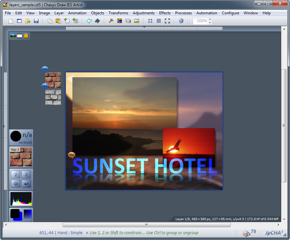Screen dimensions: 290x240
Task: Select the red brick texture thumbnail
Action: pos(53,80)
